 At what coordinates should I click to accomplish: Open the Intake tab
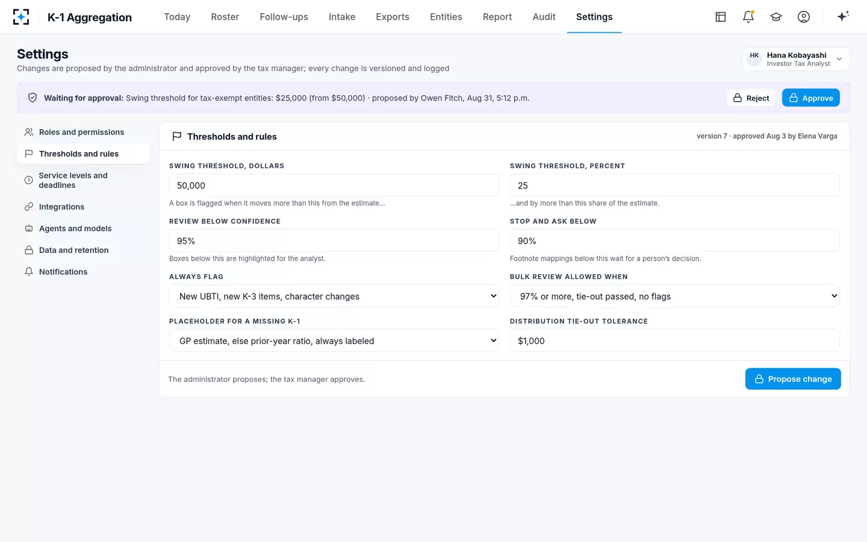tap(342, 17)
